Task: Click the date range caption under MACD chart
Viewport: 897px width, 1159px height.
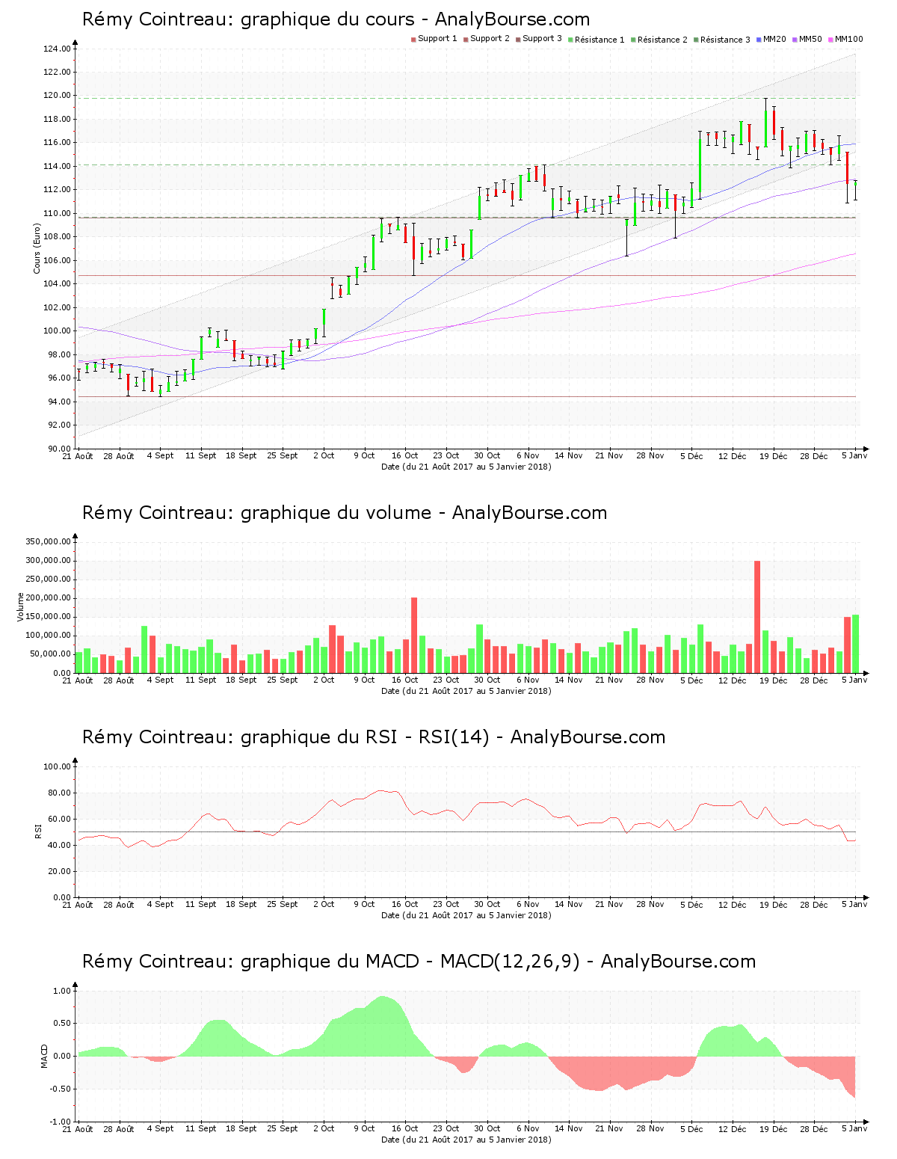Action: (x=466, y=1140)
